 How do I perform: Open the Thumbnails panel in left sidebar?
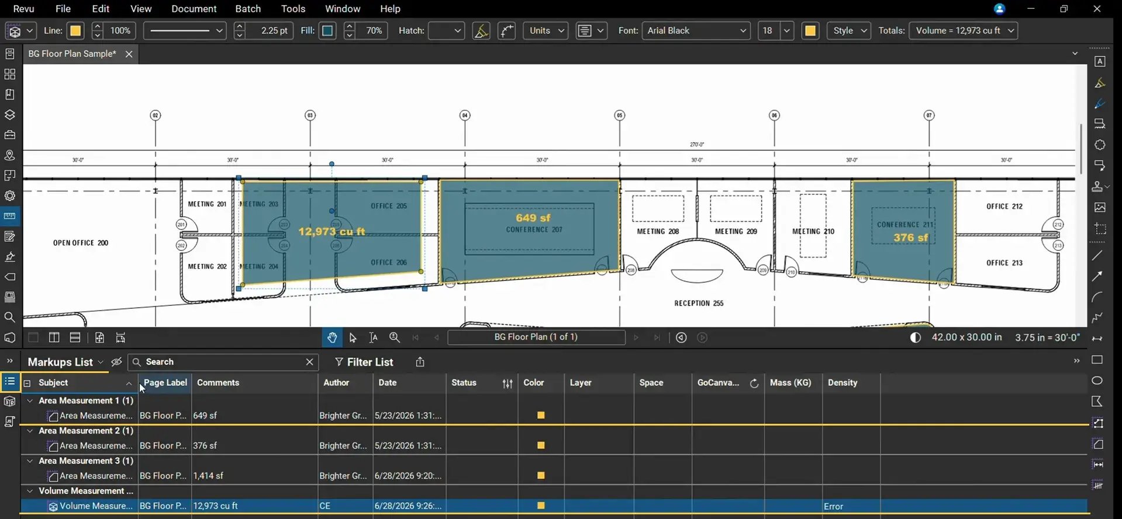tap(9, 74)
